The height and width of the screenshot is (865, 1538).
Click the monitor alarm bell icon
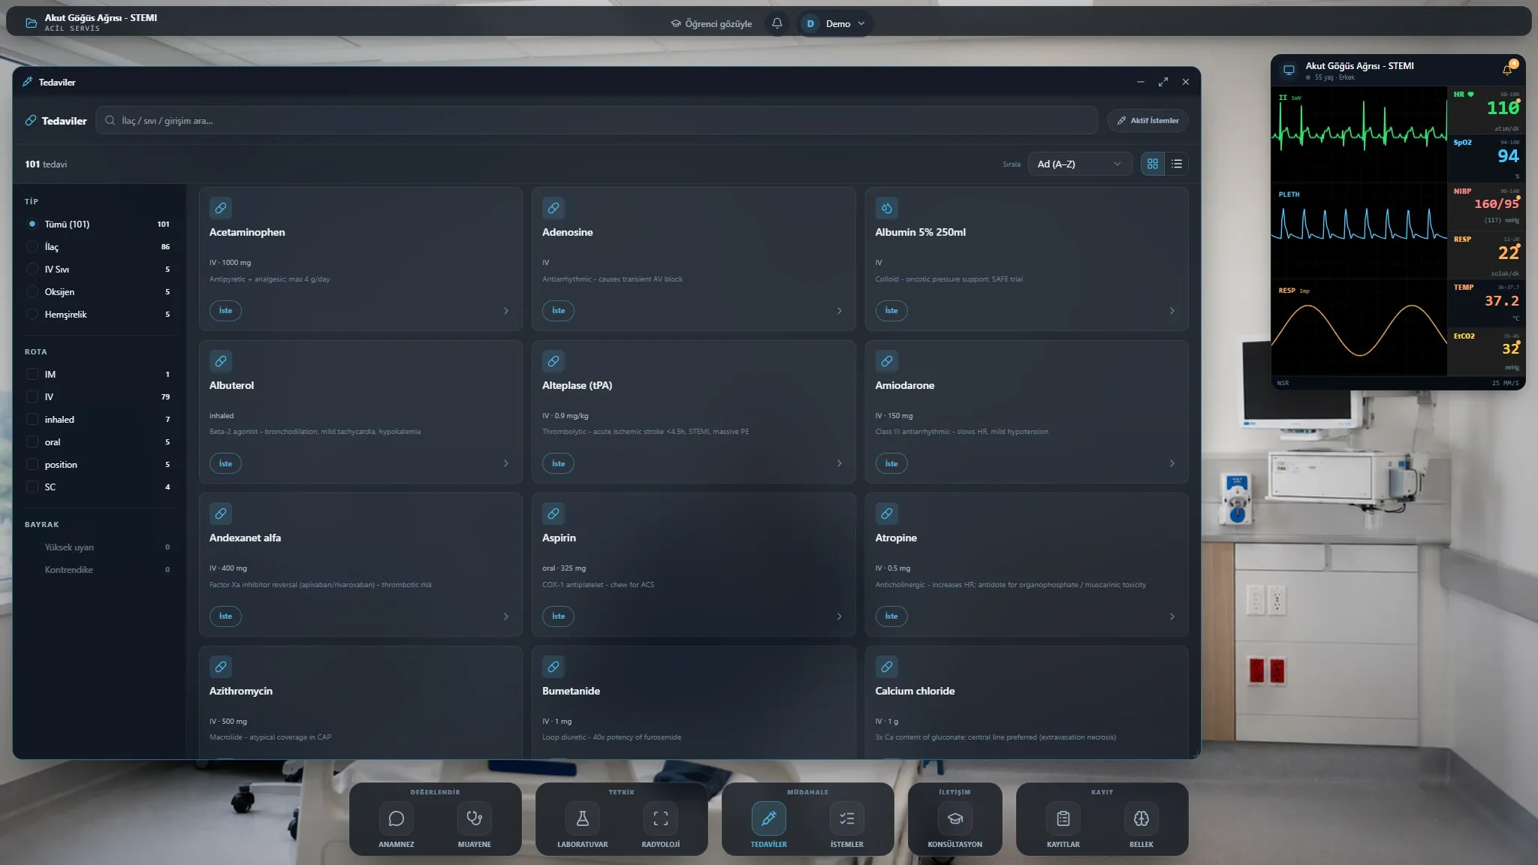pyautogui.click(x=1507, y=70)
